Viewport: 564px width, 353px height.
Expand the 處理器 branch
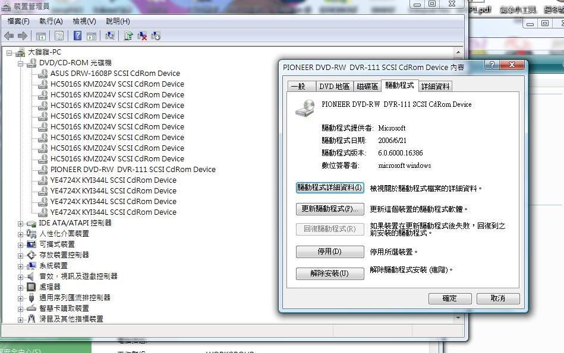pyautogui.click(x=20, y=288)
